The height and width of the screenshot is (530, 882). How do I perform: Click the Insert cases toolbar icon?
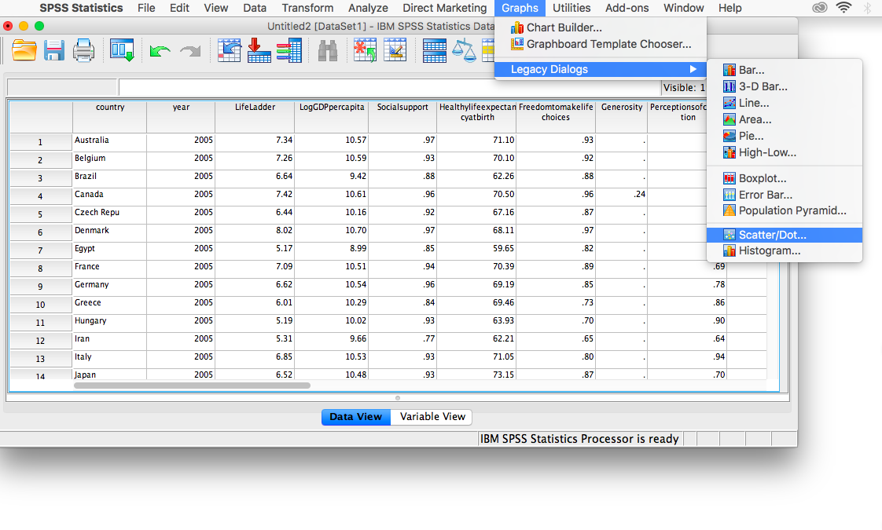(x=365, y=50)
